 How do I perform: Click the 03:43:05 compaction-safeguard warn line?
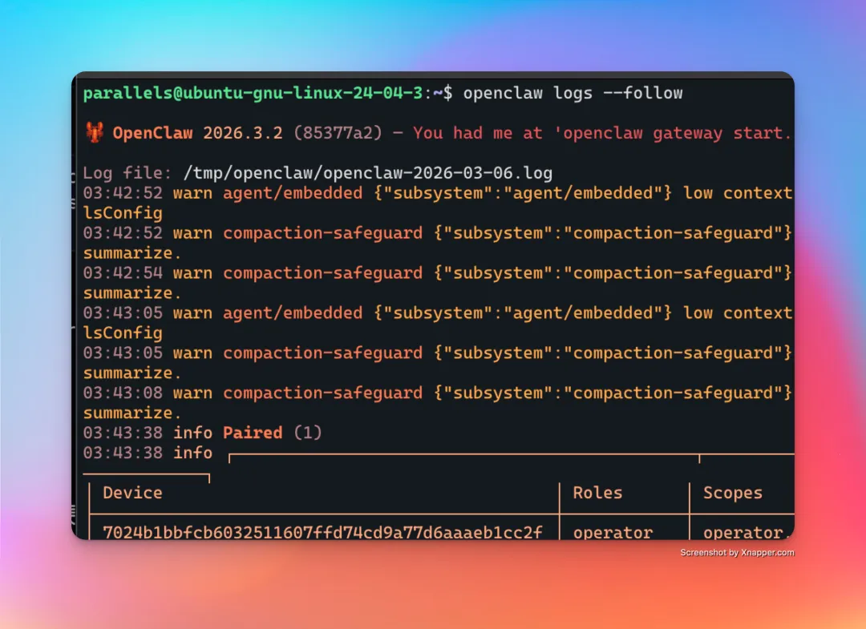pyautogui.click(x=438, y=353)
